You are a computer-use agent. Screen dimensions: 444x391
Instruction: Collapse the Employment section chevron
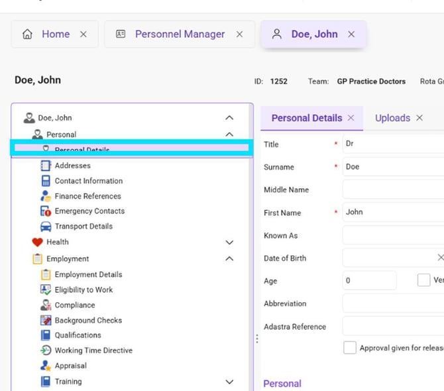pos(229,258)
